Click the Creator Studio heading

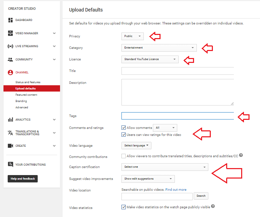pyautogui.click(x=22, y=9)
